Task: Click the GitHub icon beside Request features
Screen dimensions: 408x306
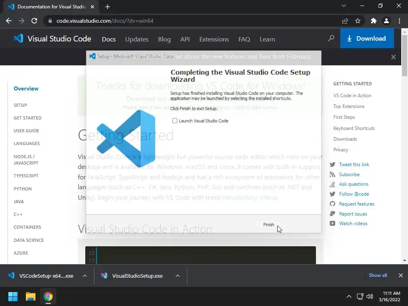Action: click(x=333, y=204)
